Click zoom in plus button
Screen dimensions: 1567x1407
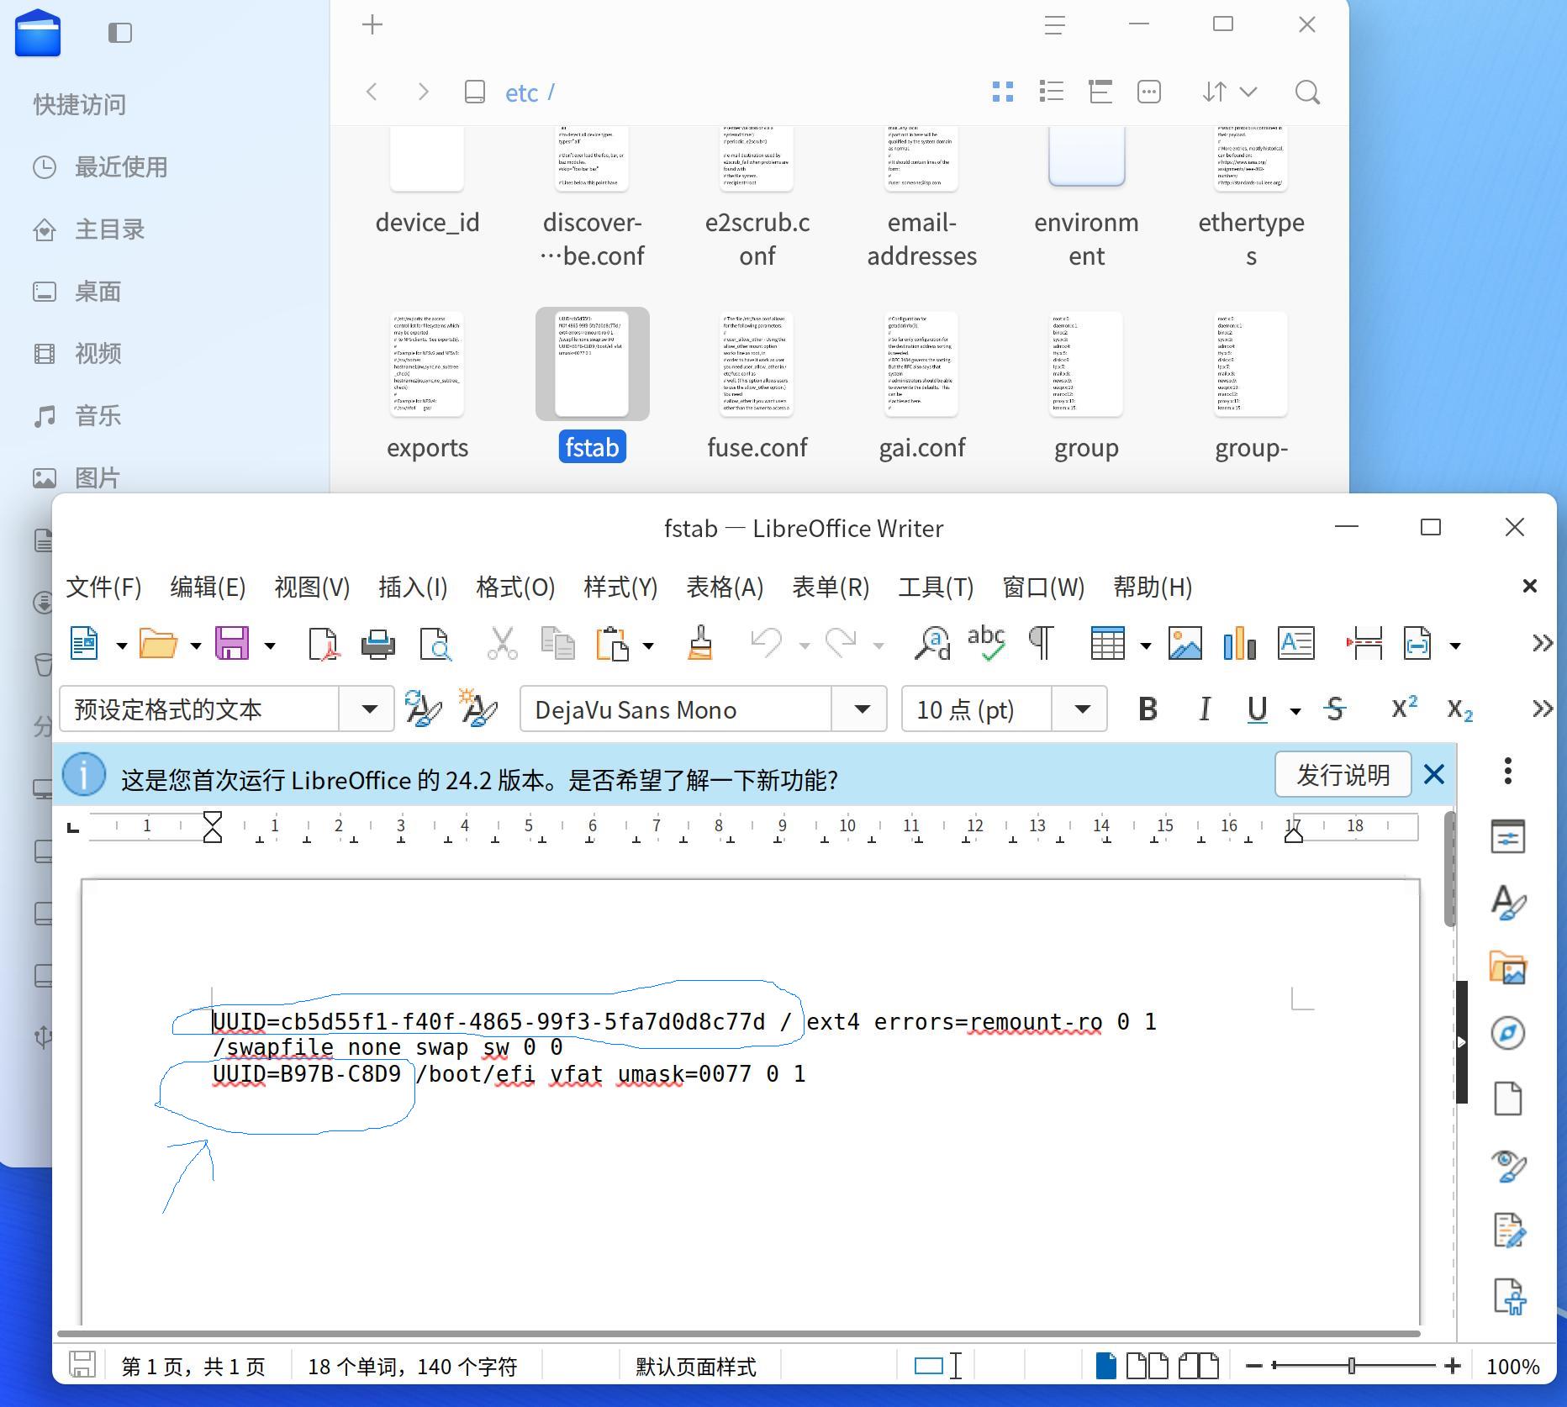pos(1452,1366)
